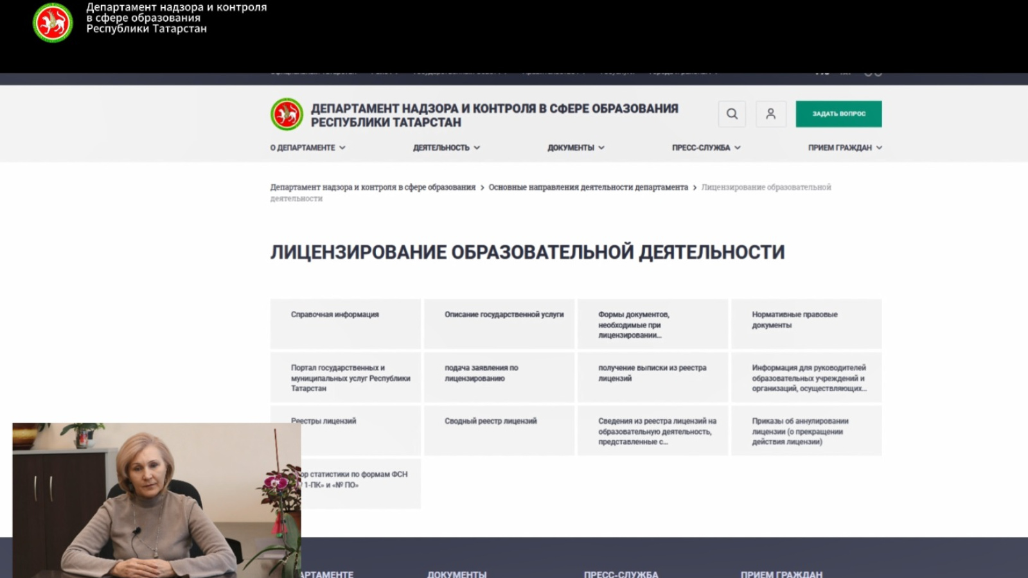Open «Получение выписки из реестра лицензий» tile

(x=652, y=377)
